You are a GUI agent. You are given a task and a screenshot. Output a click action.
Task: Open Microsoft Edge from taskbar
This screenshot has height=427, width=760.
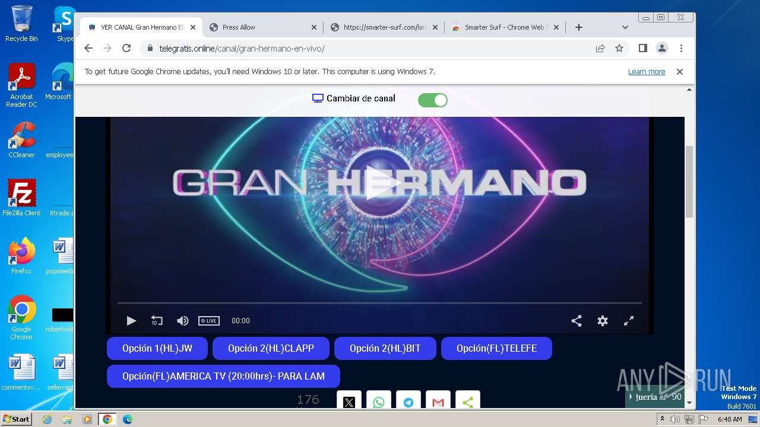[128, 419]
